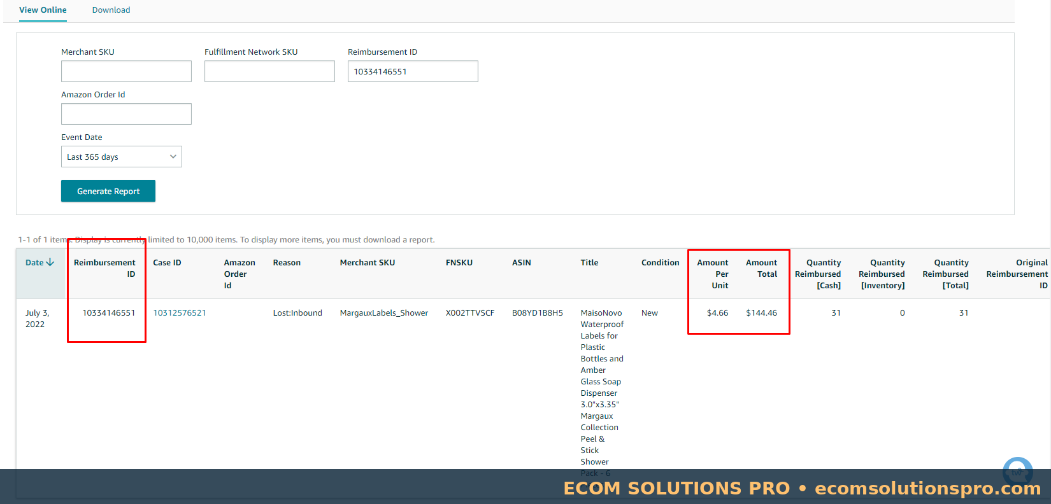Sort by the Date column header
This screenshot has height=504, width=1051.
click(x=39, y=262)
